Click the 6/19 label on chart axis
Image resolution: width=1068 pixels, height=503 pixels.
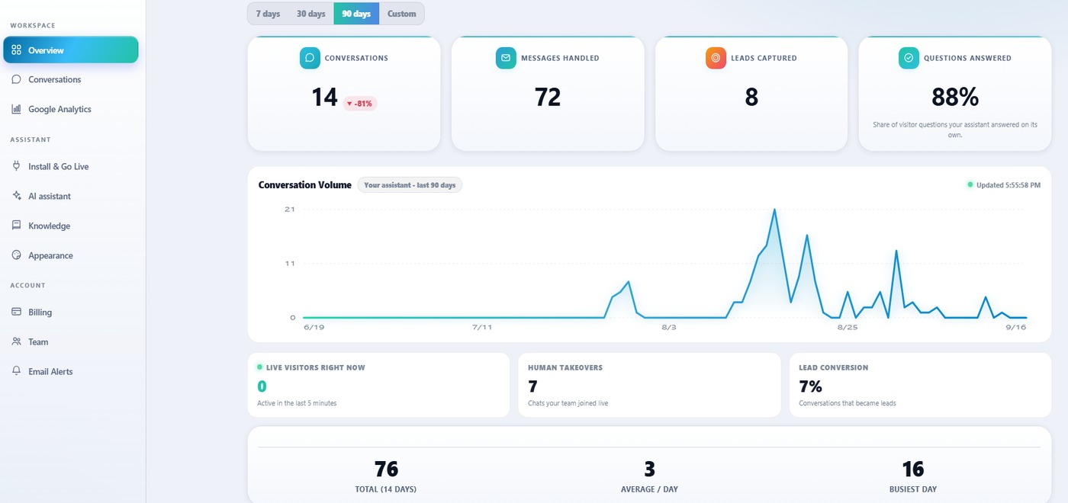[x=314, y=327]
